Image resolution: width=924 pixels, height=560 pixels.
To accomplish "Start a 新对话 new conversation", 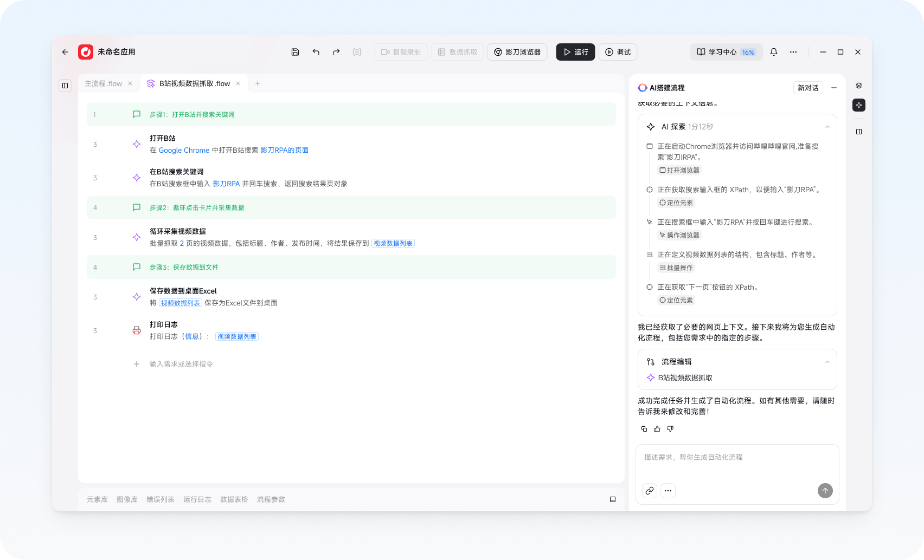I will 808,88.
